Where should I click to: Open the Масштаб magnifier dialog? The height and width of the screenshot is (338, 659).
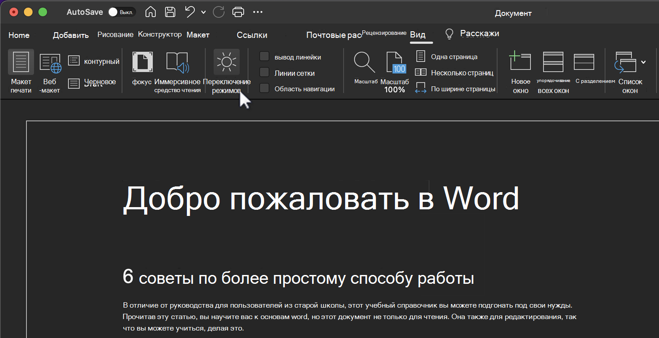tap(365, 68)
